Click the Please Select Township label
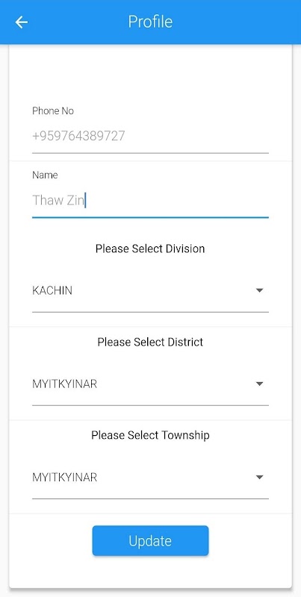301x597 pixels. tap(150, 435)
